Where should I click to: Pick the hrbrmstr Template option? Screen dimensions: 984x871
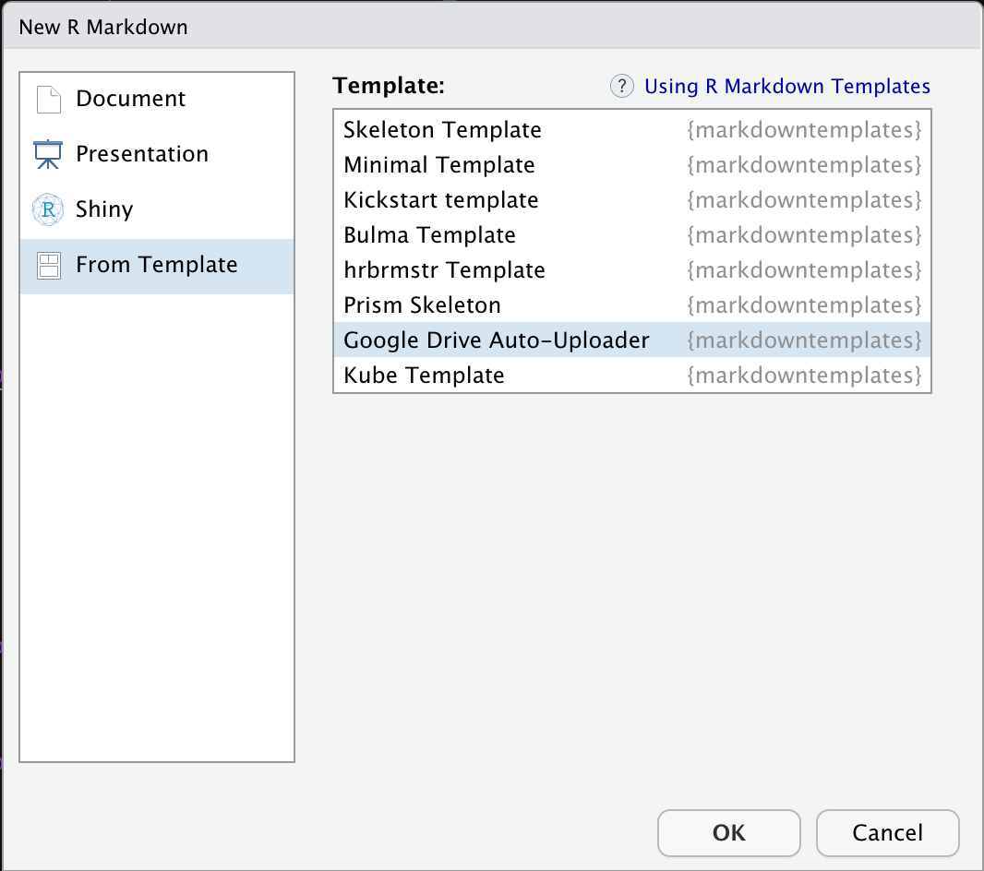[x=444, y=270]
